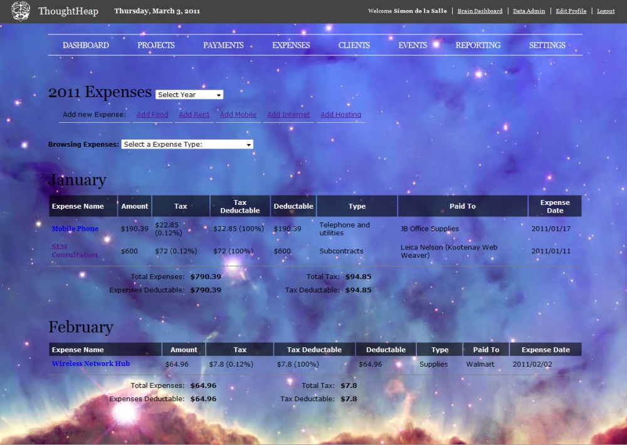Log out using the Logout link

606,11
